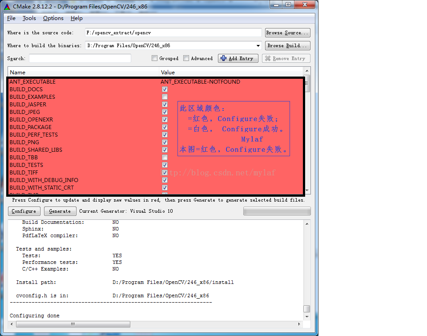427x336 pixels.
Task: Click the grey X icon on Remove Entry
Action: [x=268, y=58]
